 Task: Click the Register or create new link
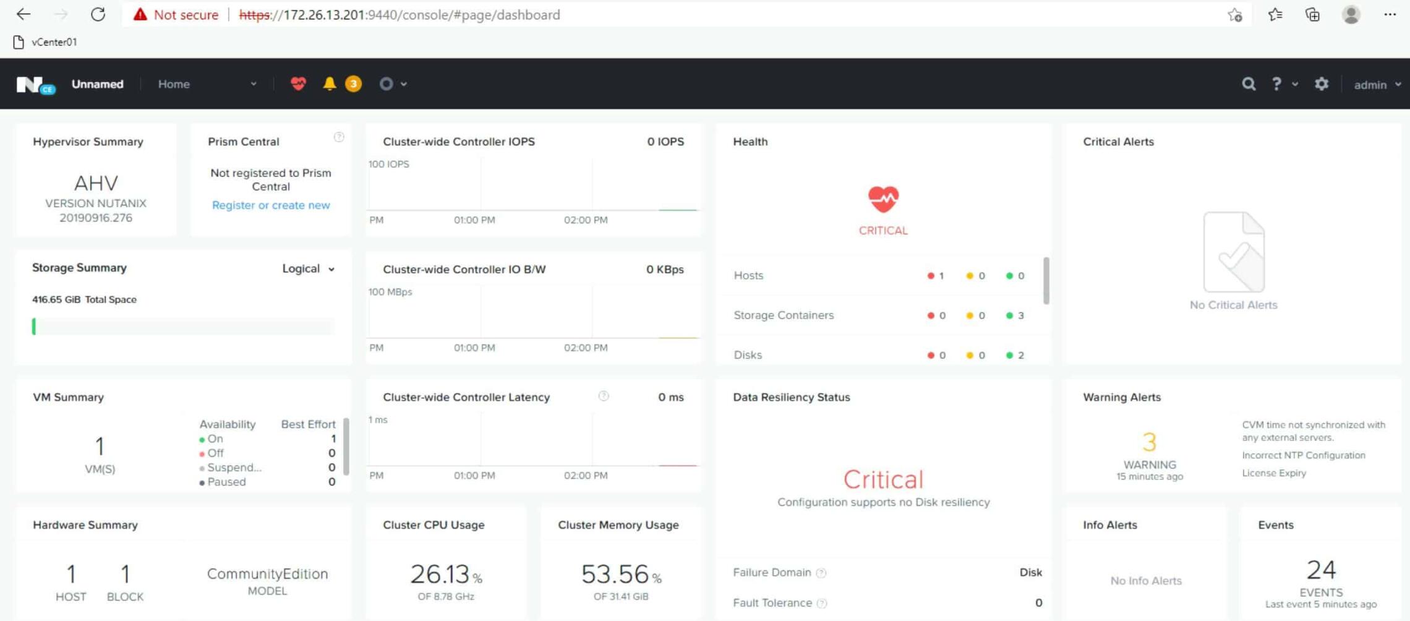click(270, 205)
